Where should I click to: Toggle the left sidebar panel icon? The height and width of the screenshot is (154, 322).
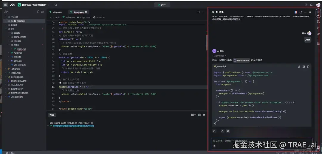pos(6,5)
